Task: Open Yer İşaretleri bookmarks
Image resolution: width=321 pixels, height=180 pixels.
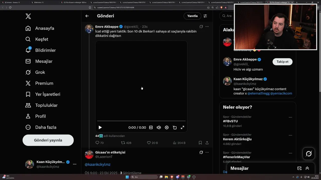Action: [43, 94]
